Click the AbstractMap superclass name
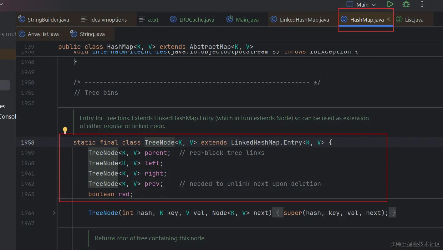The image size is (443, 250). coord(210,47)
